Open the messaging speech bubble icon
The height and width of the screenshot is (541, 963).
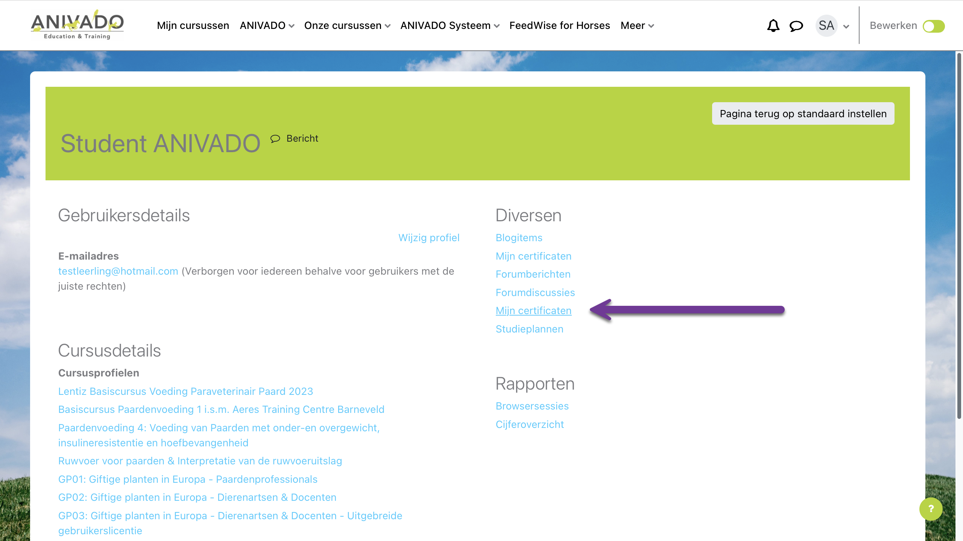click(x=796, y=26)
